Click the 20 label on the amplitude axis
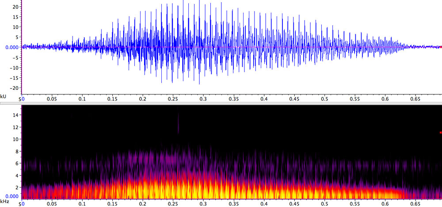 (x=15, y=7)
